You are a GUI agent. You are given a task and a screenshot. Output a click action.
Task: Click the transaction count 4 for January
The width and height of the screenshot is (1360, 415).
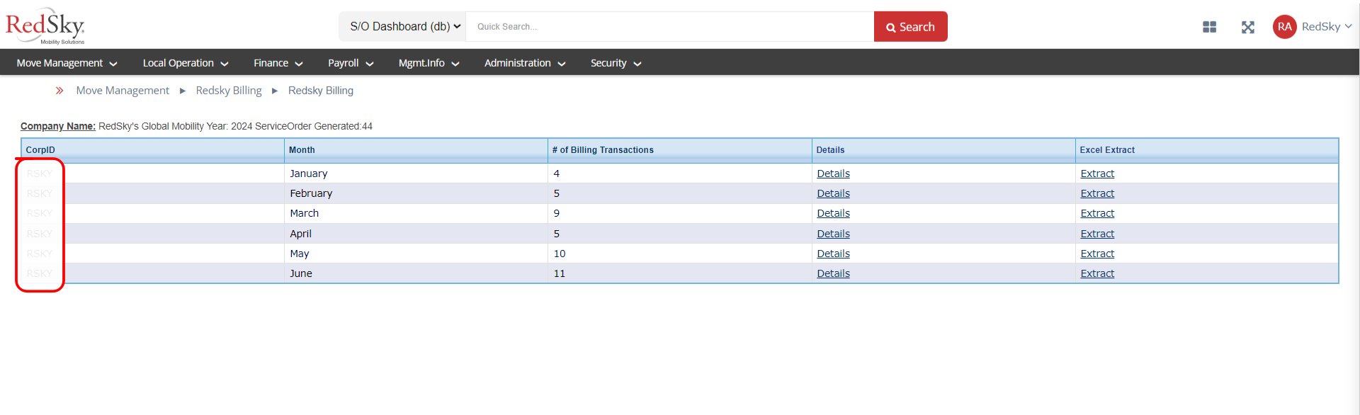[557, 174]
